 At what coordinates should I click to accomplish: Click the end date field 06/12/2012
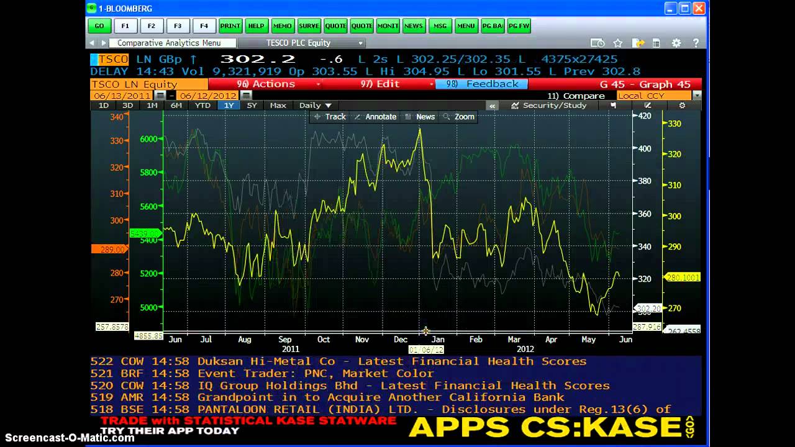coord(207,96)
